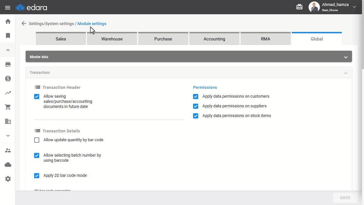Open the hamburger menu

[8, 7]
